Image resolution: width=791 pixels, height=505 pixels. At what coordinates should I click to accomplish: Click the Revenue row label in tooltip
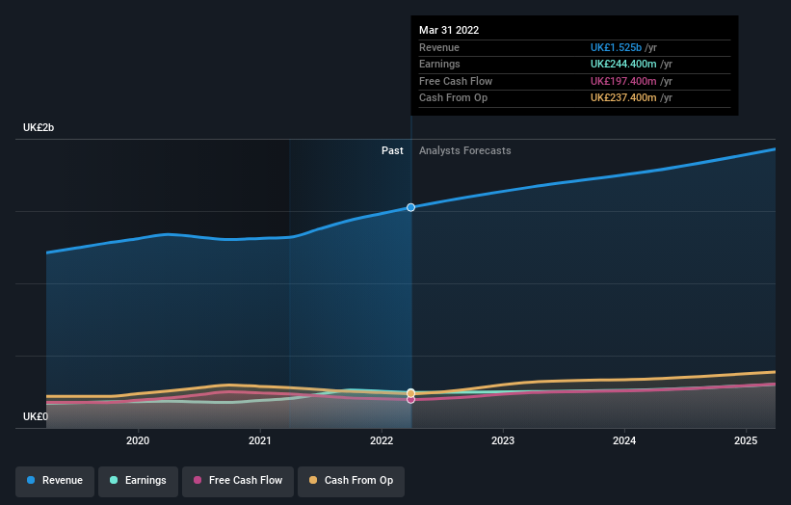coord(439,47)
